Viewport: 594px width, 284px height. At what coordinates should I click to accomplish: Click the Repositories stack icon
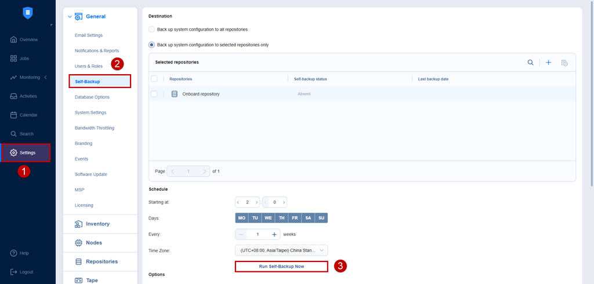(x=78, y=261)
